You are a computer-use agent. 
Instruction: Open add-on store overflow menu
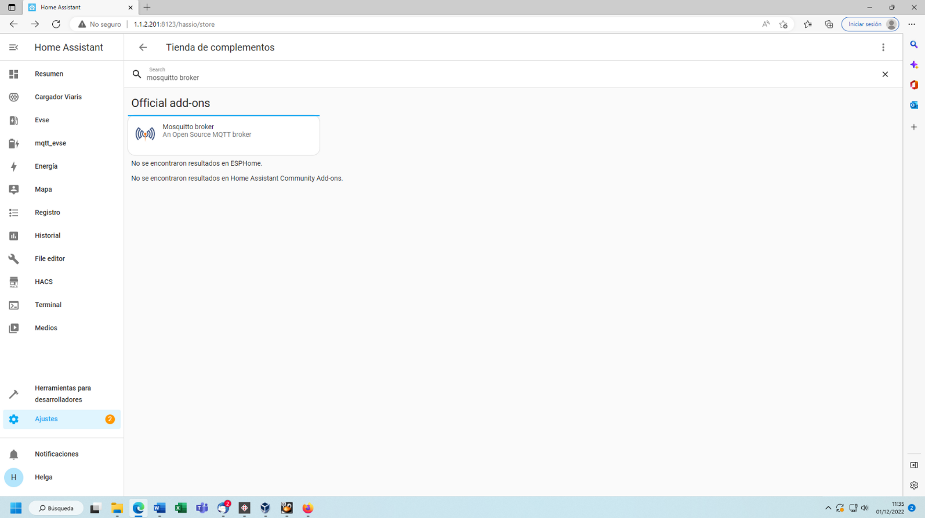(883, 48)
